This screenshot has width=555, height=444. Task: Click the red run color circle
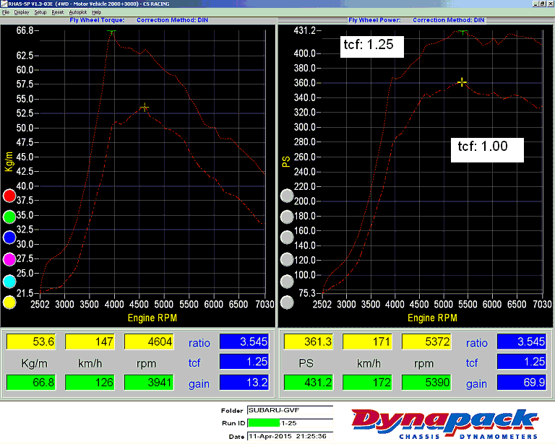[x=9, y=196]
